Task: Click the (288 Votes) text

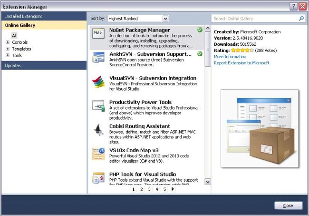Action: point(266,51)
